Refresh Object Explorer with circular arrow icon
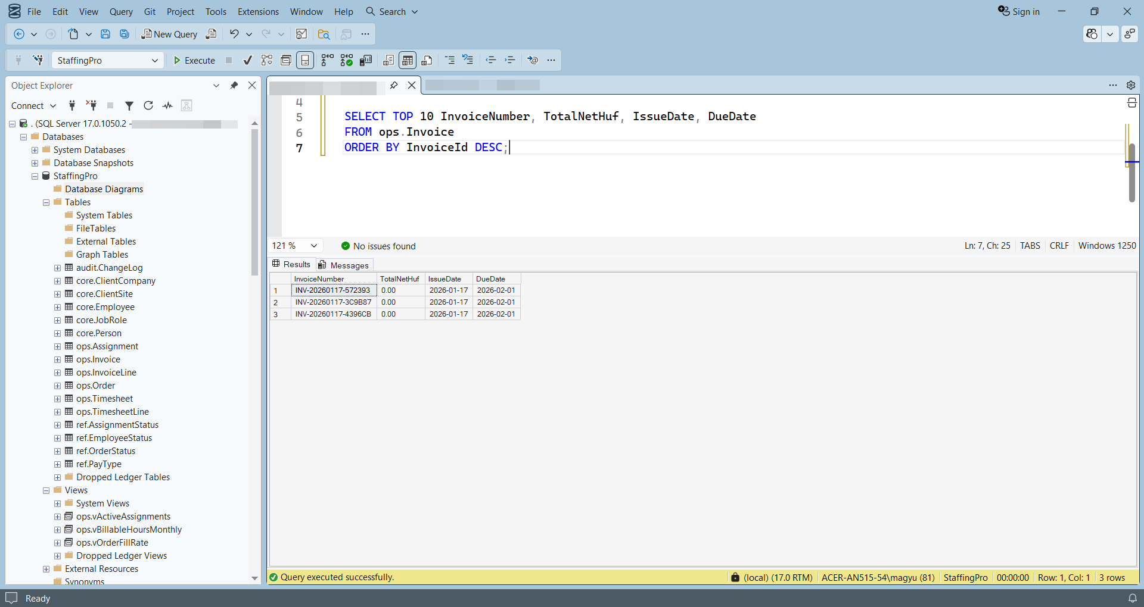 pyautogui.click(x=148, y=106)
